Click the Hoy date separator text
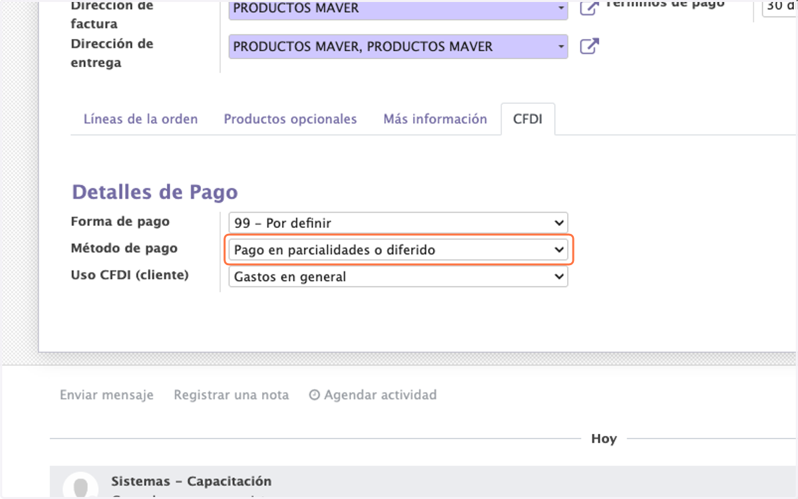798x499 pixels. (x=604, y=439)
